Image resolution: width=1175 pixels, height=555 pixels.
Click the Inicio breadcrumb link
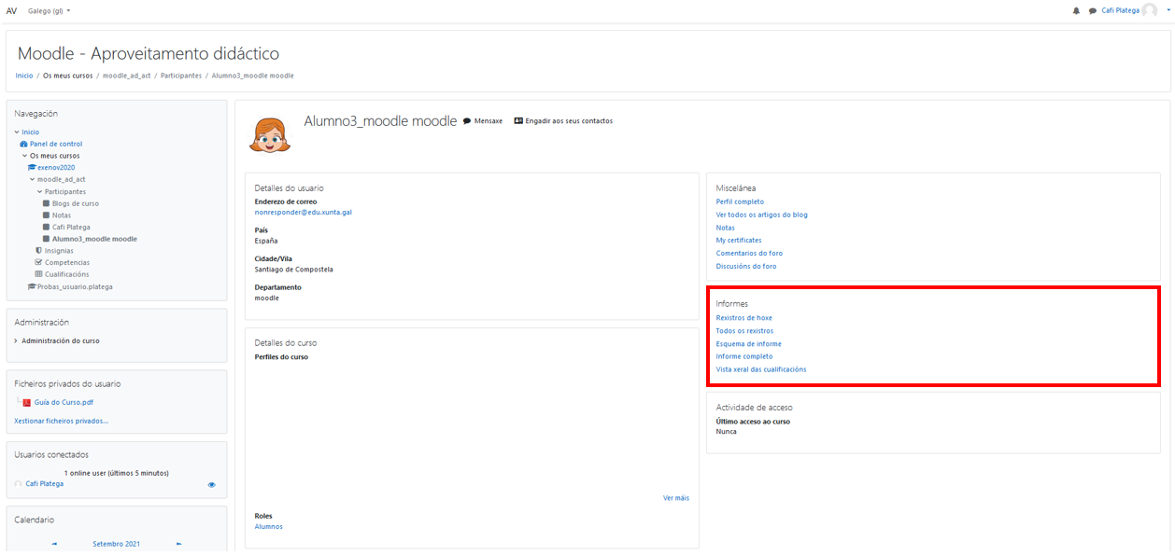(x=24, y=76)
